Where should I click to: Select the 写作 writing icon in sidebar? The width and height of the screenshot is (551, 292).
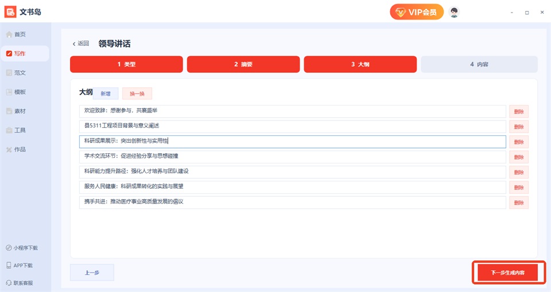[9, 53]
